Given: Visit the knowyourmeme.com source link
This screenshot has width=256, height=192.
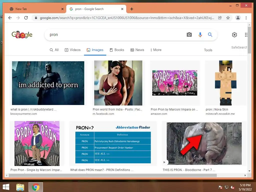Looking at the screenshot, I should coord(24,114).
